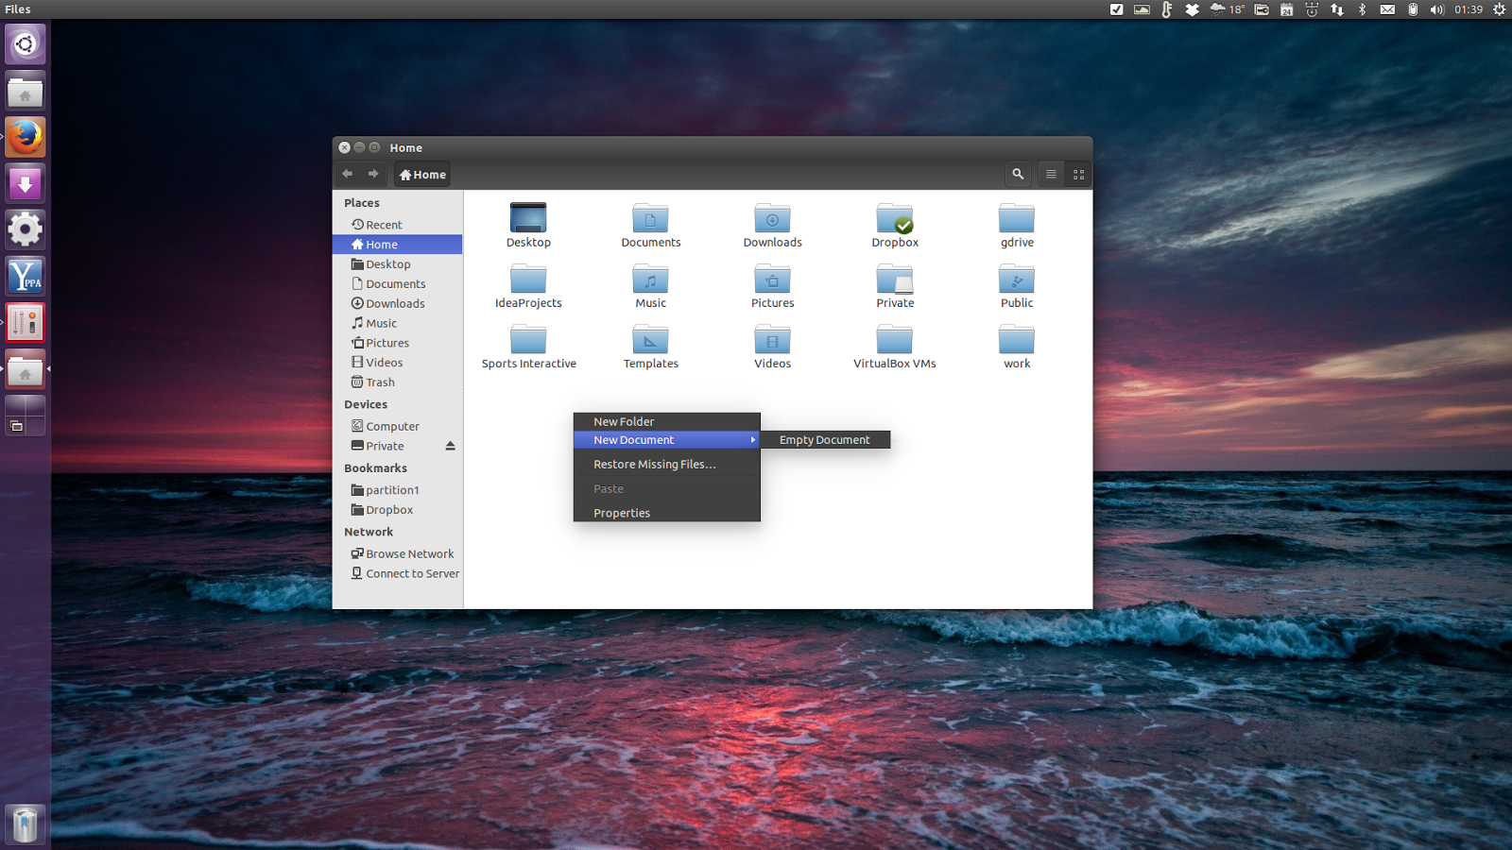Screen dimensions: 1512x850
Task: Open the messaging menu envelope indicator
Action: coord(1387,9)
